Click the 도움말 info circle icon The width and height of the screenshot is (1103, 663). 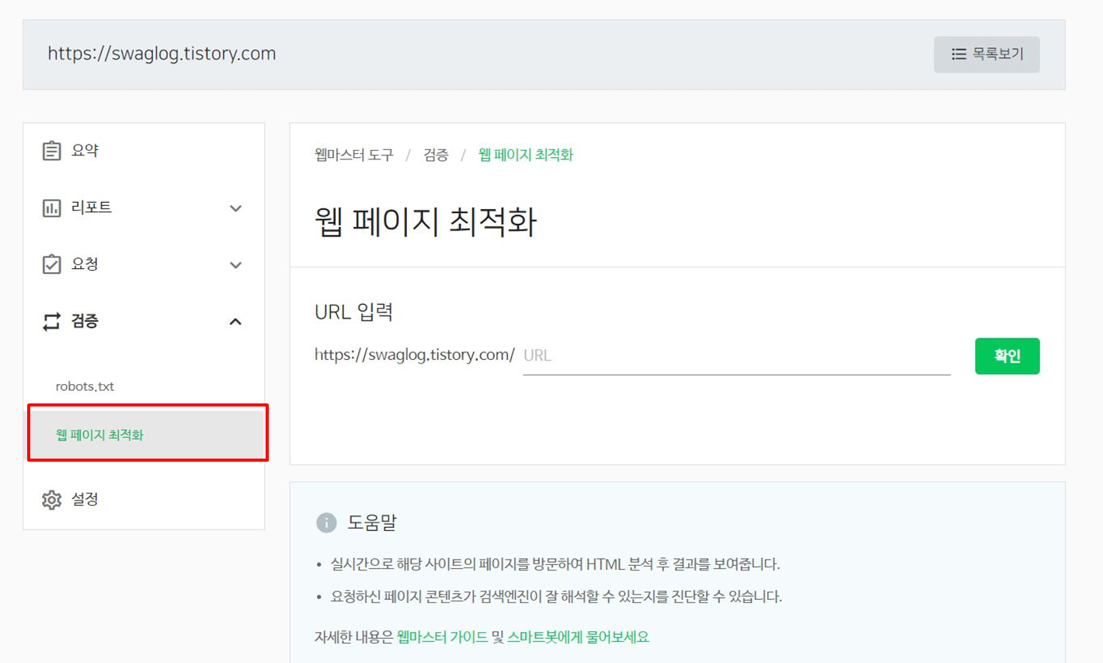point(326,522)
